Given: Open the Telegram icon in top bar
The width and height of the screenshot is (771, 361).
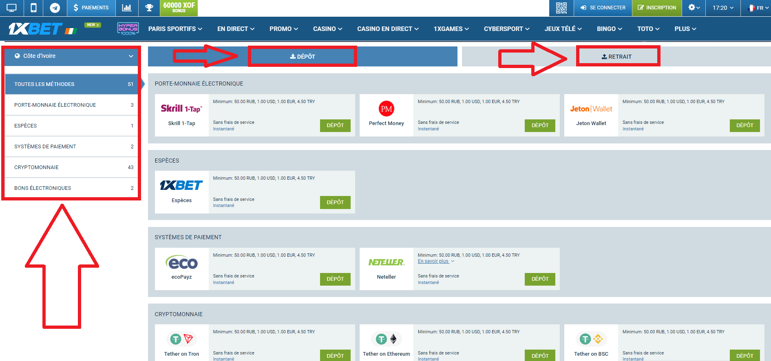Looking at the screenshot, I should pos(55,8).
